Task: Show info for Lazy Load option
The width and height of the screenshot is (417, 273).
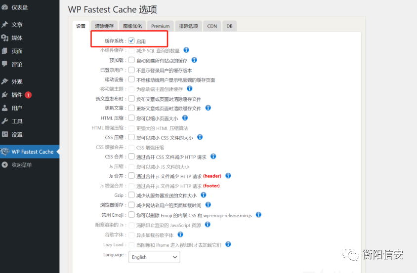Action: (x=228, y=244)
